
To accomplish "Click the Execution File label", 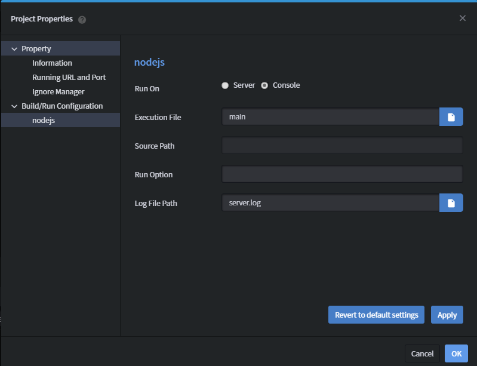I will point(158,117).
